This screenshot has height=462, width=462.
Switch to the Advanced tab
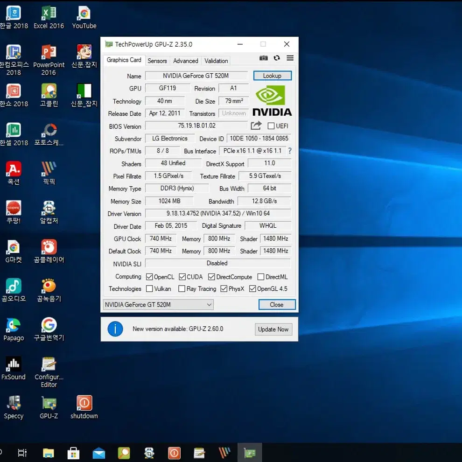coord(186,61)
